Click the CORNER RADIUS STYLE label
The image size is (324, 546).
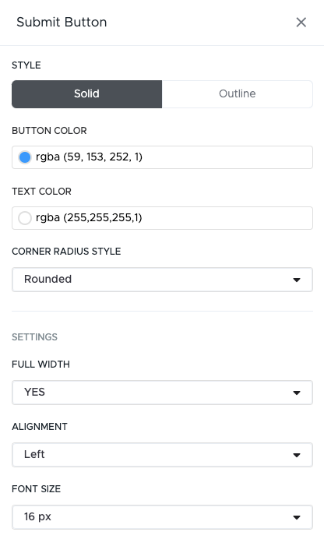tap(66, 252)
